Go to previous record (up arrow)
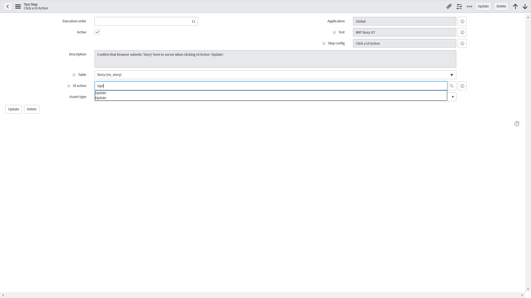 tap(515, 6)
